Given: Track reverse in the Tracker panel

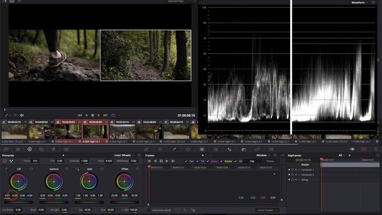Looking at the screenshot, I should click(155, 161).
